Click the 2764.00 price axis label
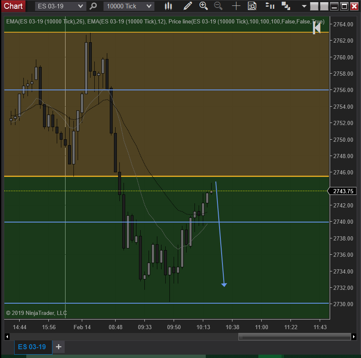The width and height of the screenshot is (361, 358). point(343,24)
